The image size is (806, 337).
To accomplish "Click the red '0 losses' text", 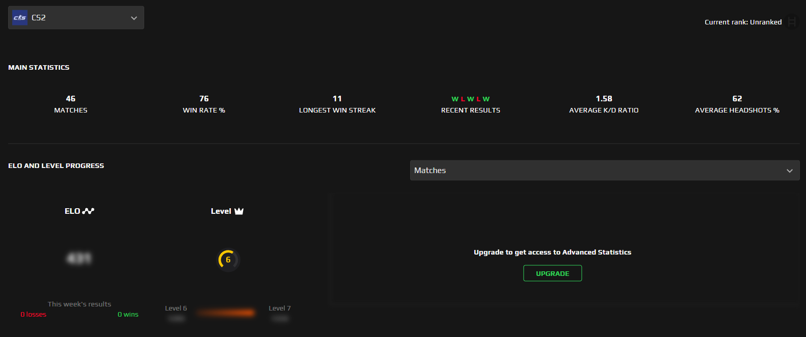I will coord(34,315).
